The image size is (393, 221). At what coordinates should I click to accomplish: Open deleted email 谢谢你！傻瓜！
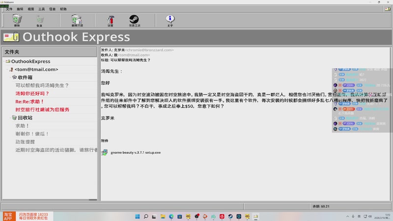[32, 134]
